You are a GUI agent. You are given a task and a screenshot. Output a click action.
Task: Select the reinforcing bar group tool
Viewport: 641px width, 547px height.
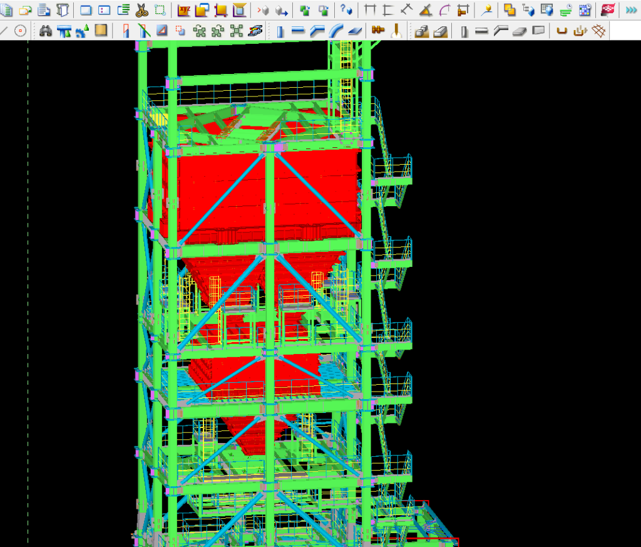pyautogui.click(x=580, y=31)
